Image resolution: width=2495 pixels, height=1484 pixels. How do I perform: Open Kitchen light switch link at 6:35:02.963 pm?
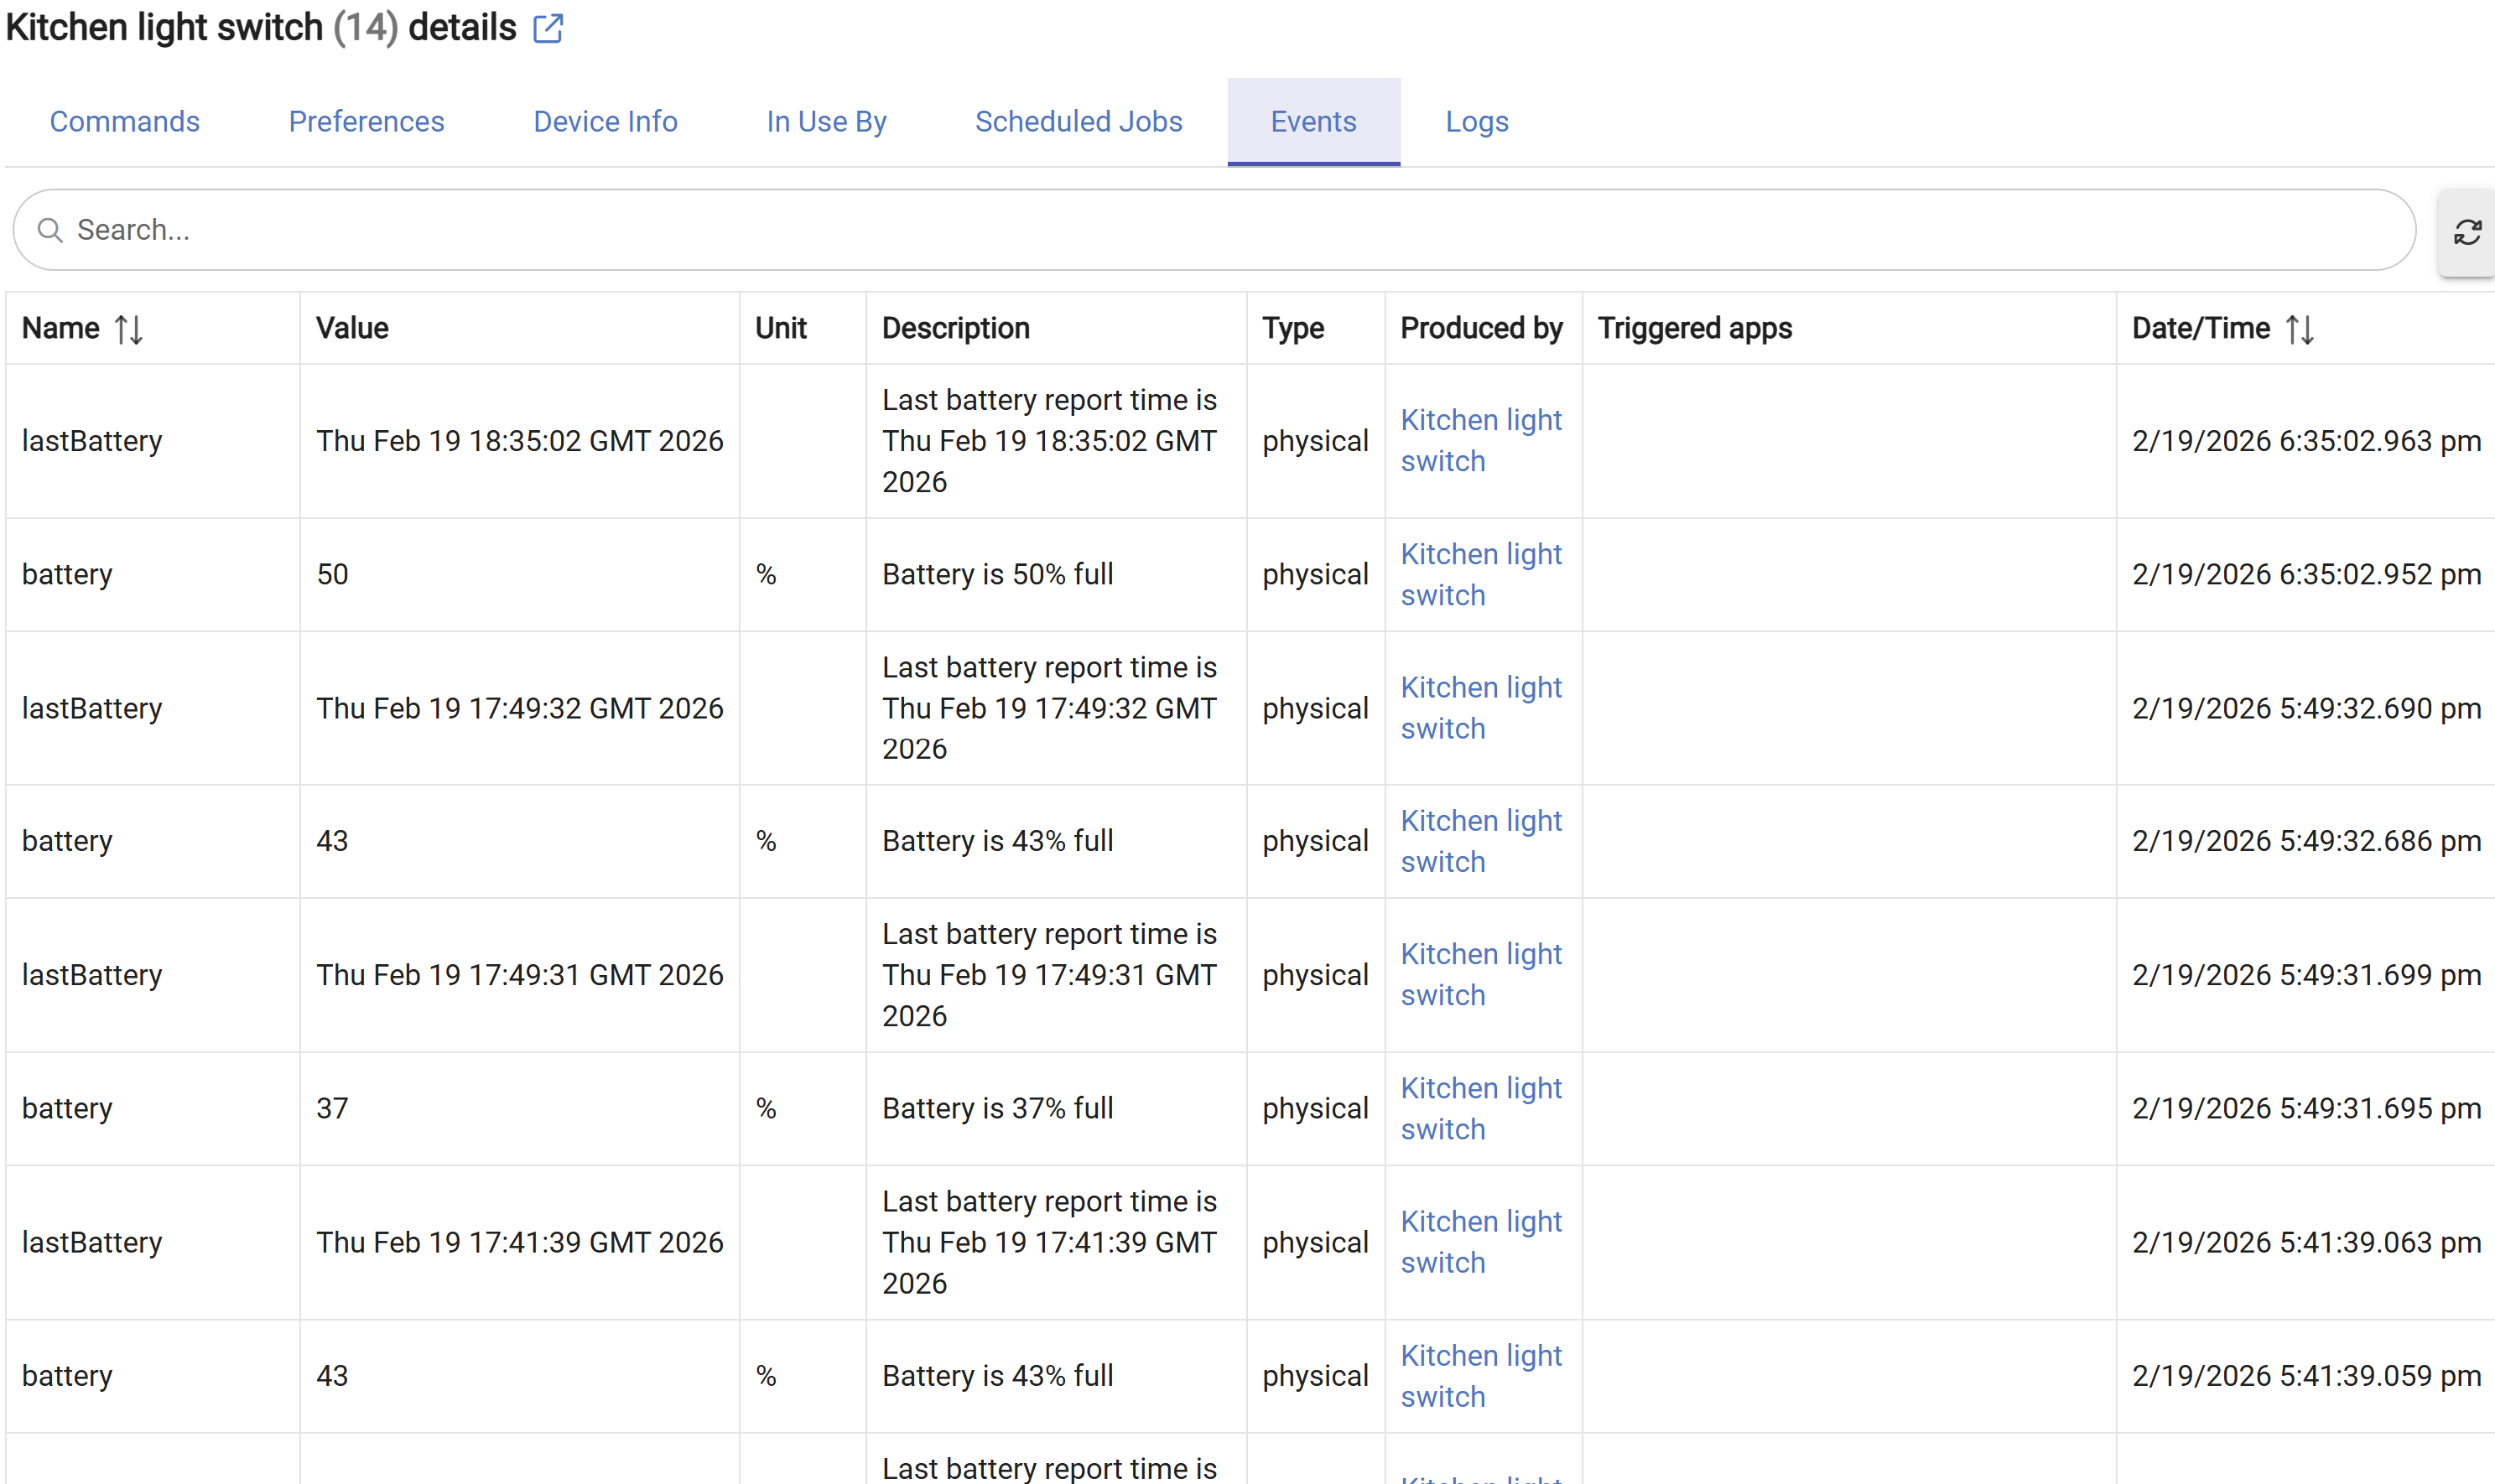[1480, 441]
